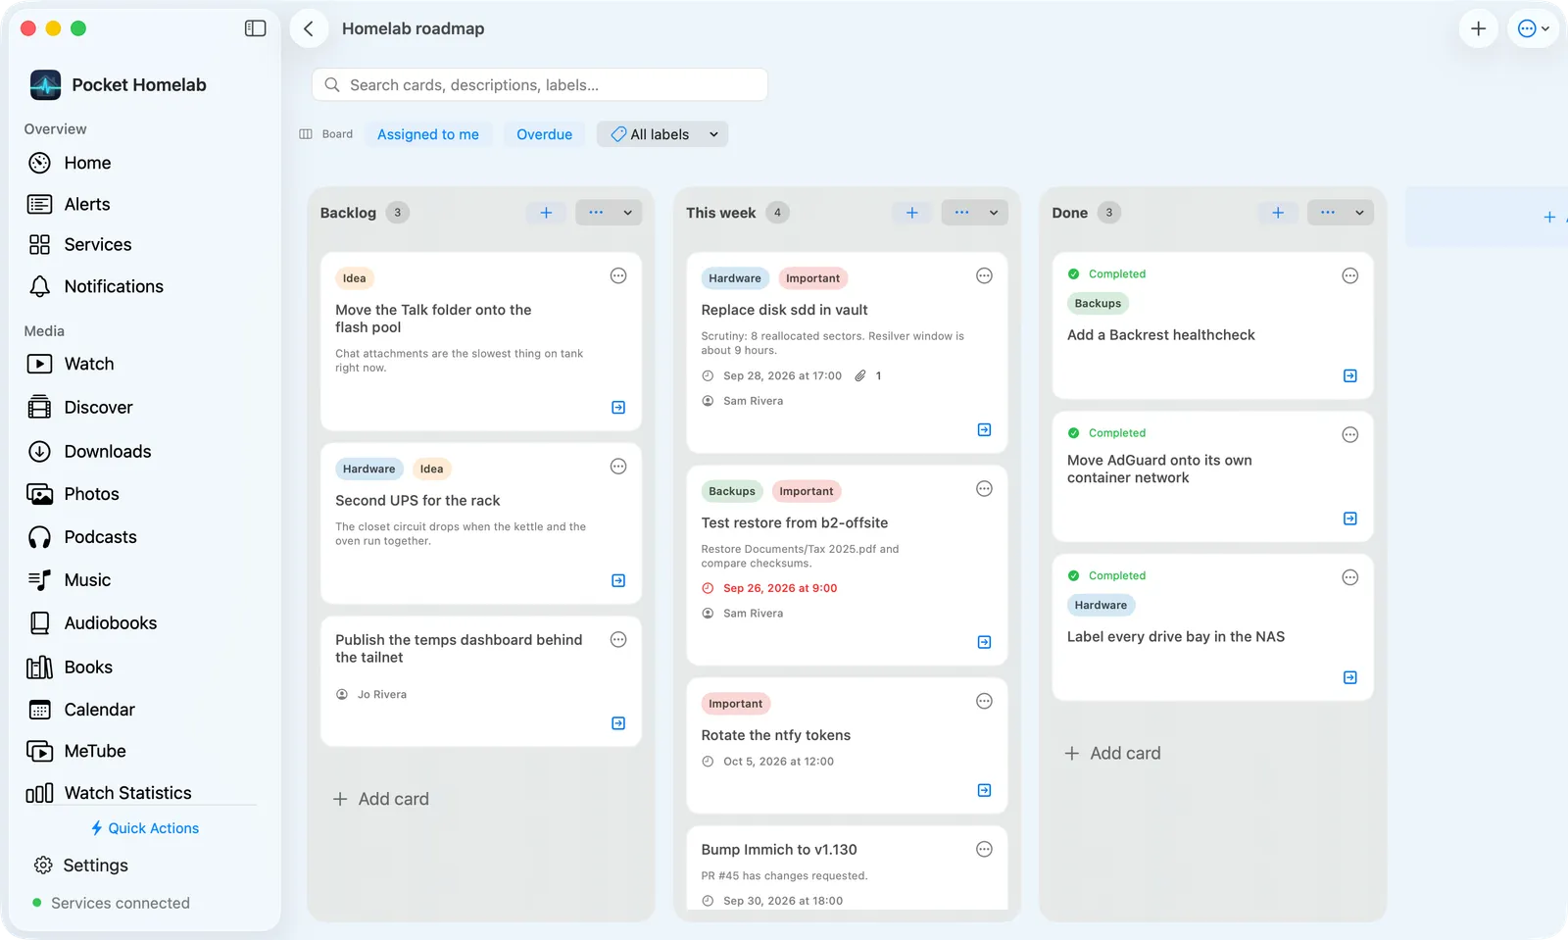This screenshot has width=1568, height=940.
Task: Click Add card in Backlog column
Action: pos(381,799)
